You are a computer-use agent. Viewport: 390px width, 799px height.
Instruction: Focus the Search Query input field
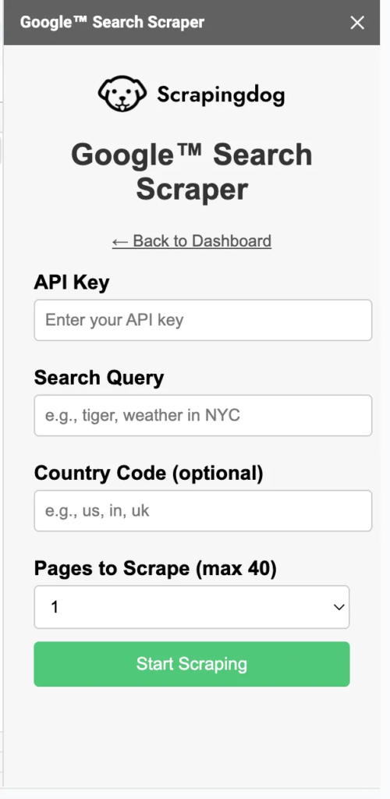[203, 415]
